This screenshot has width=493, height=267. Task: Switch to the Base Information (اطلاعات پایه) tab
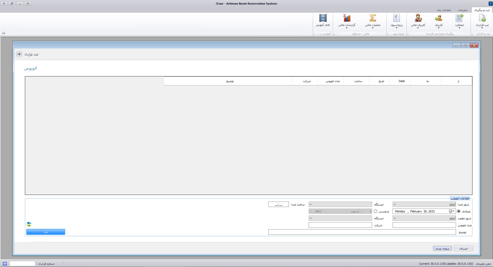[444, 10]
